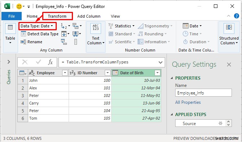
Task: Click the date cell 11-May-91
Action: (x=136, y=96)
